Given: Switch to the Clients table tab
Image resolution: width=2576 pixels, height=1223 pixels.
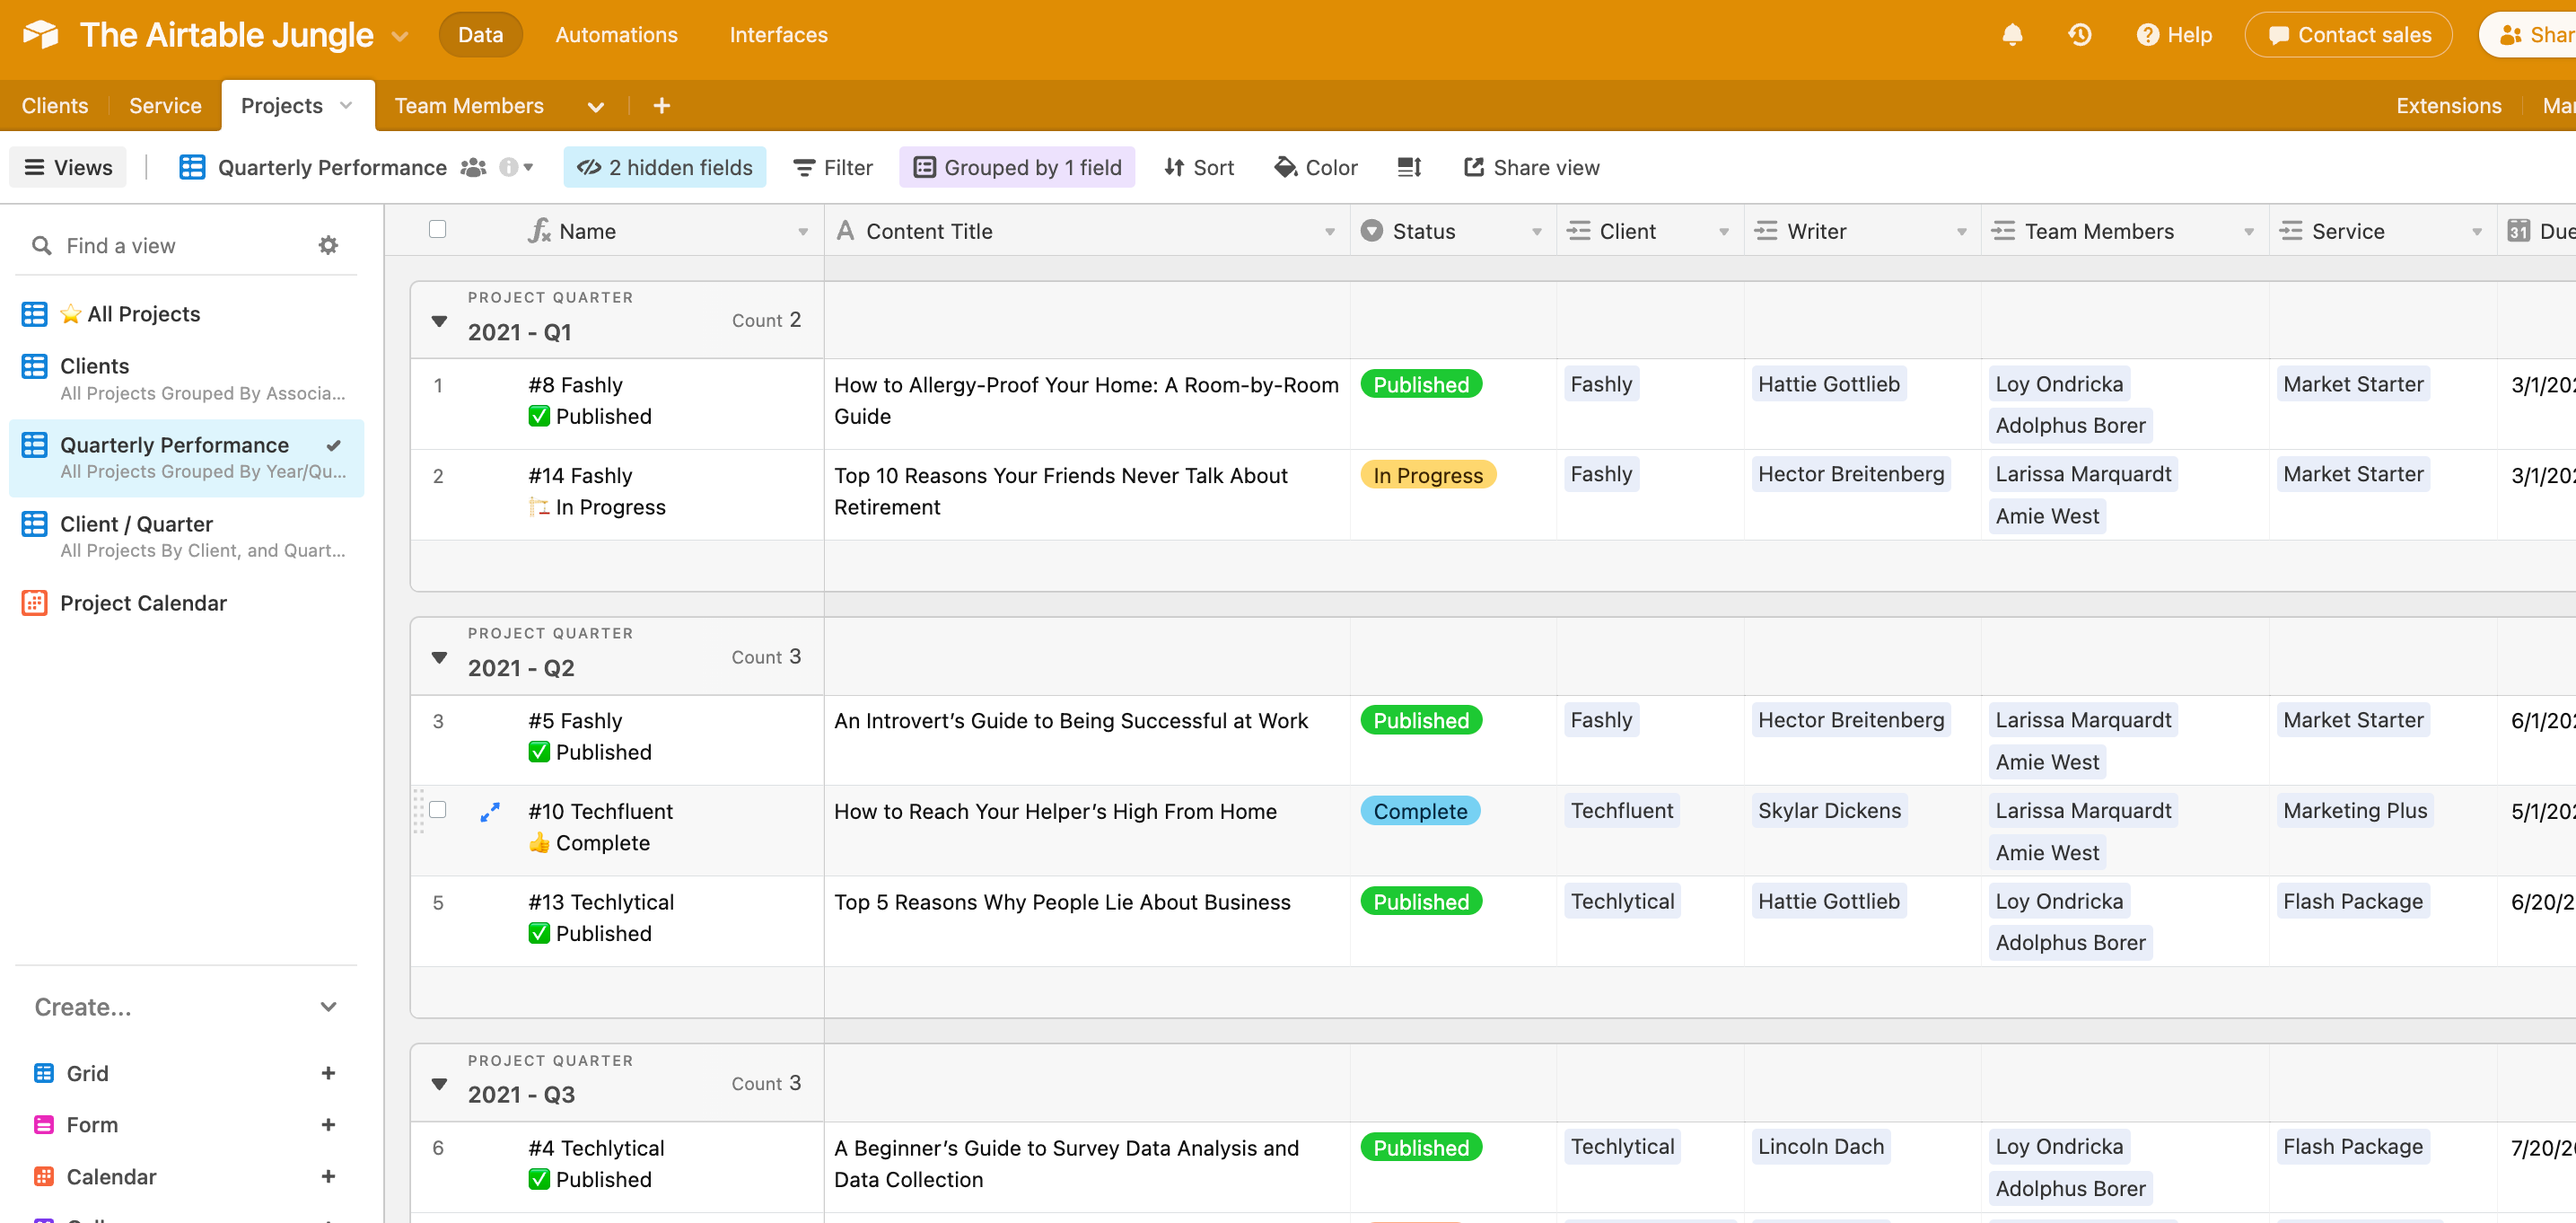Looking at the screenshot, I should (x=55, y=105).
